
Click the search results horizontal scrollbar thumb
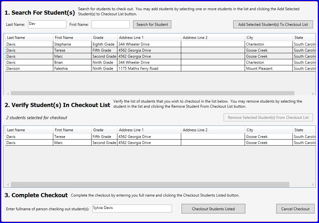click(x=152, y=93)
